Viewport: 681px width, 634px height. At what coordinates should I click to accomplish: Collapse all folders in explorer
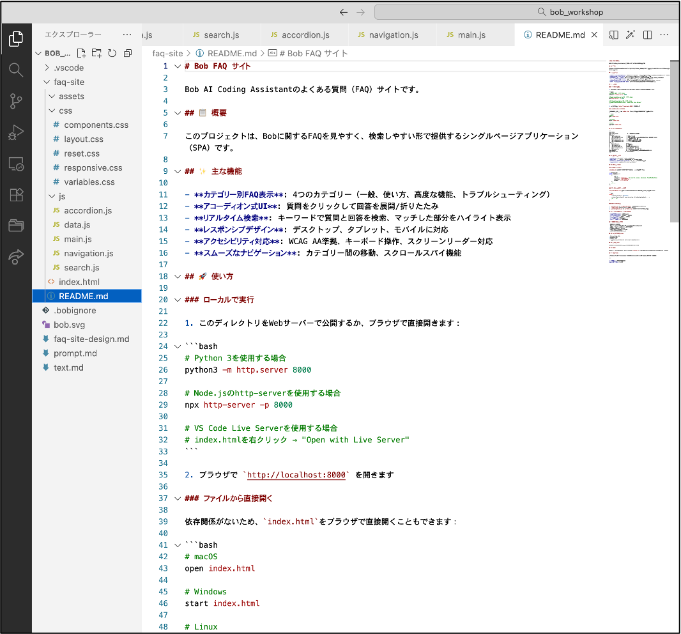(128, 53)
